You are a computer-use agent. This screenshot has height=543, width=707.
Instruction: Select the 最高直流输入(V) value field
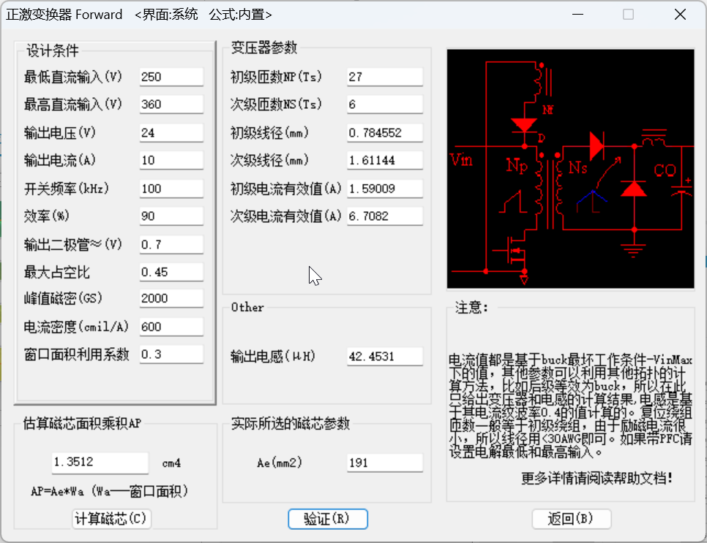pyautogui.click(x=171, y=105)
